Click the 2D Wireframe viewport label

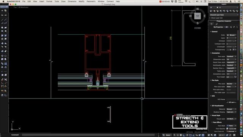[x=24, y=7]
